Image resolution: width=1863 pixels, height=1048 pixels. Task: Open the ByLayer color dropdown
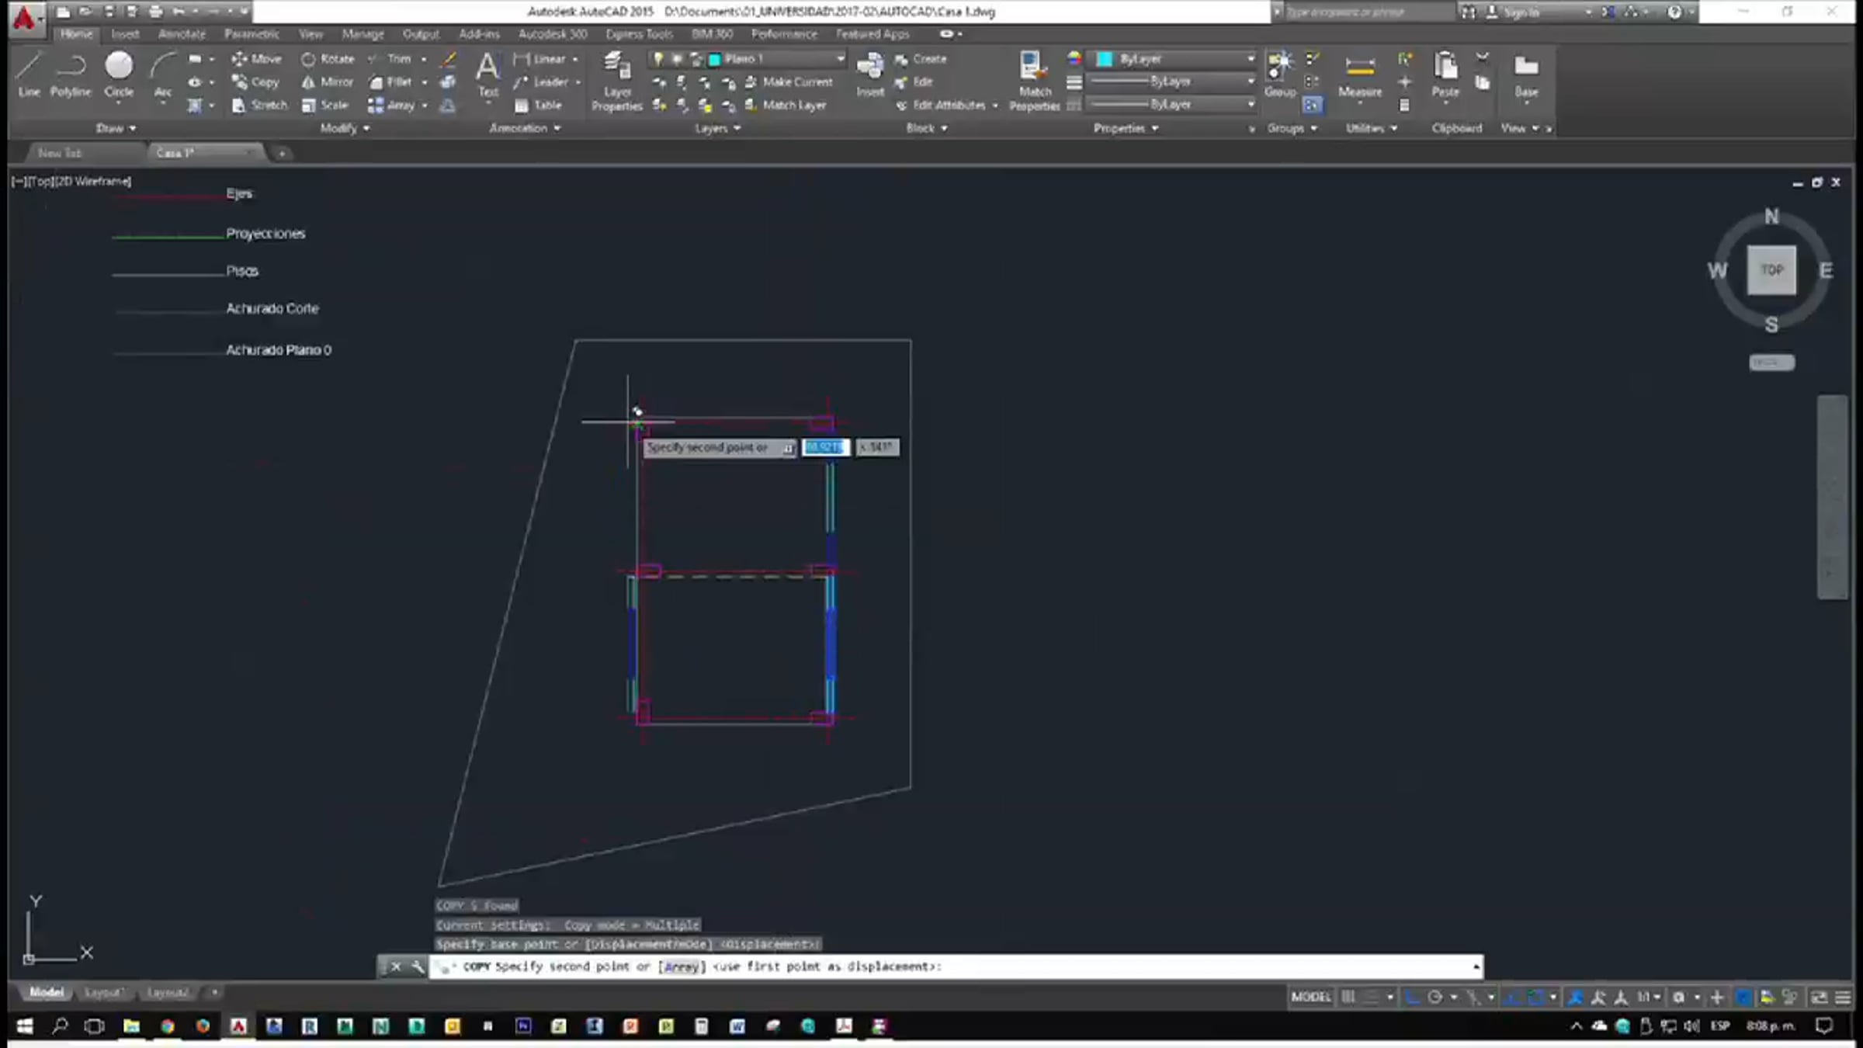(x=1251, y=59)
